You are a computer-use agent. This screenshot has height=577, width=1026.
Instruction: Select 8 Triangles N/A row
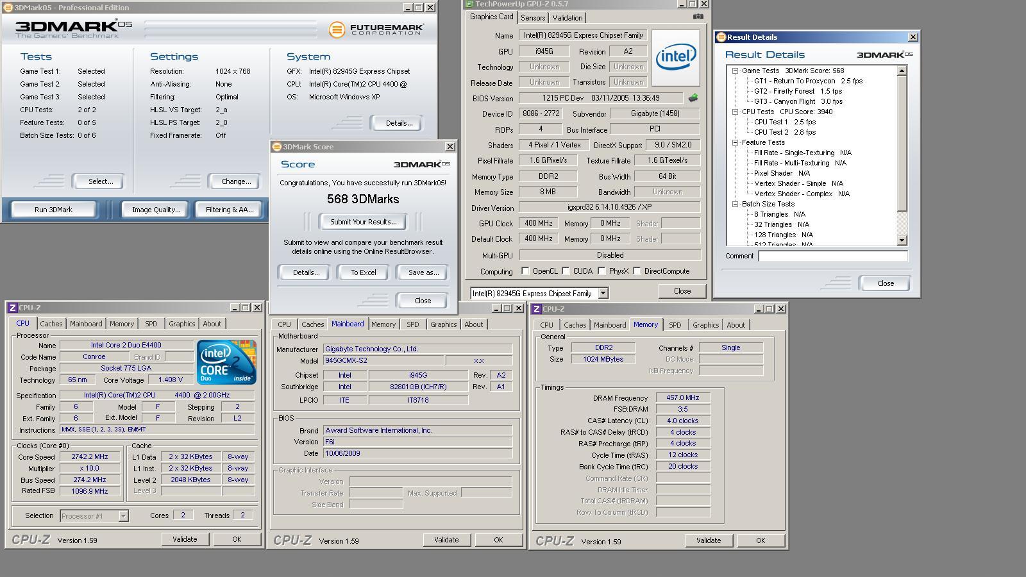click(x=779, y=214)
